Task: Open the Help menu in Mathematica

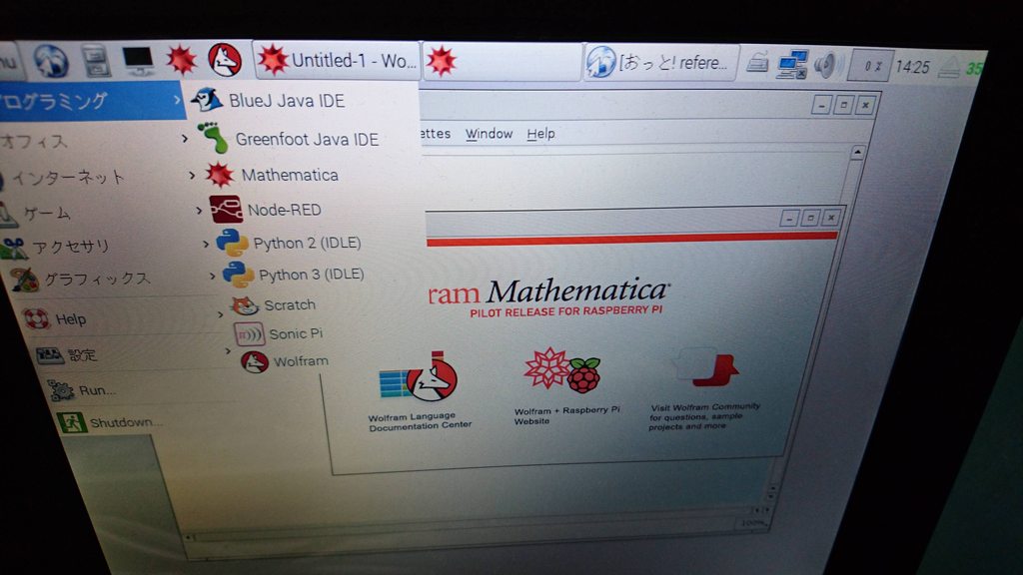Action: [x=540, y=134]
